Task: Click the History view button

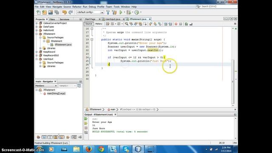Action: [99, 24]
